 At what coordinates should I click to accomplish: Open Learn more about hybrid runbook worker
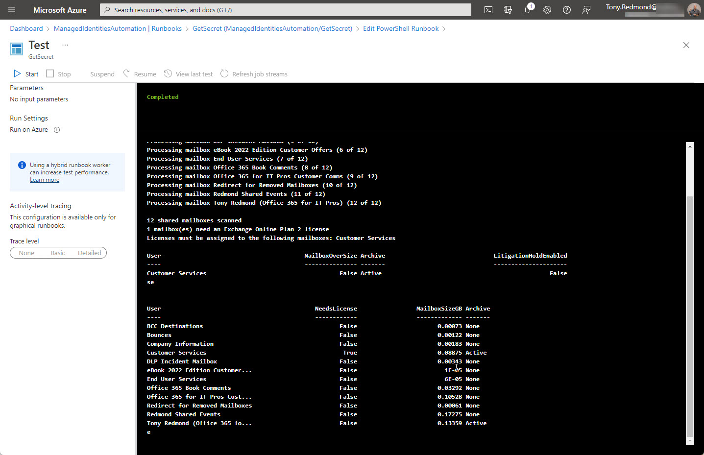44,179
